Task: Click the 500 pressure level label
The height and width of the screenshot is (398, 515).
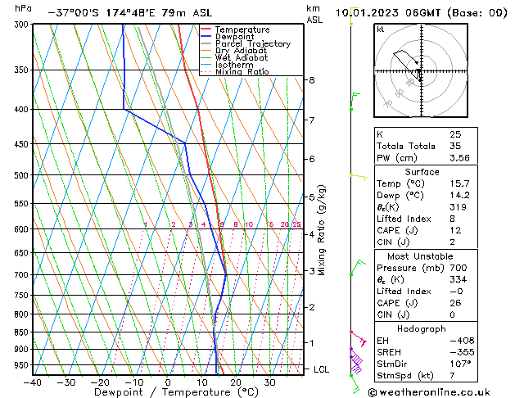Action: click(23, 175)
